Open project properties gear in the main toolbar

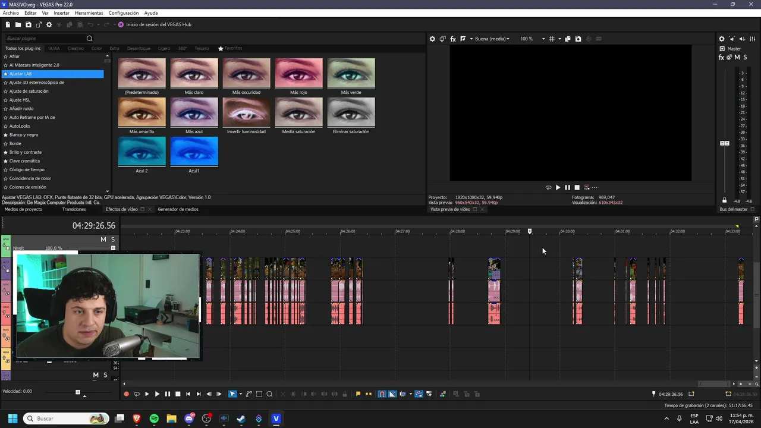click(x=49, y=24)
